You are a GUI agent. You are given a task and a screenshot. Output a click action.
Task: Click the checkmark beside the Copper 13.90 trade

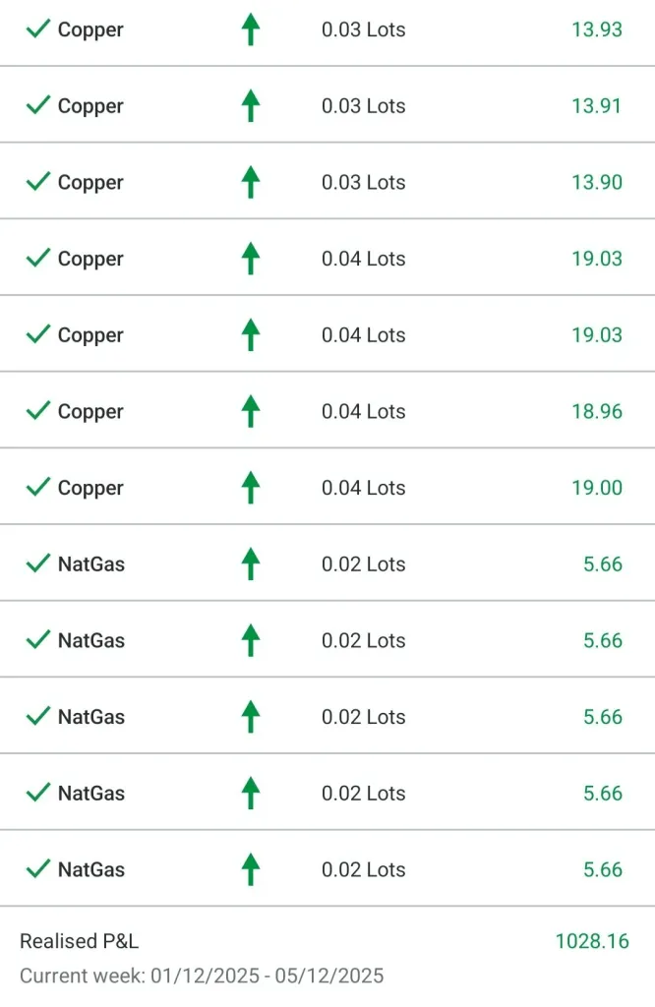38,182
